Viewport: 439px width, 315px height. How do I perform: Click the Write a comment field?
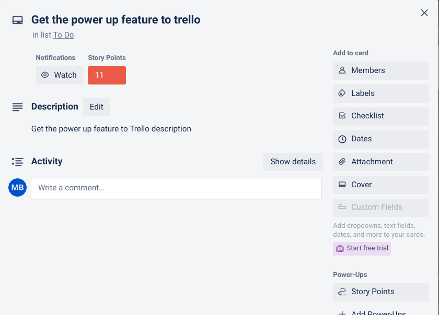(x=177, y=188)
